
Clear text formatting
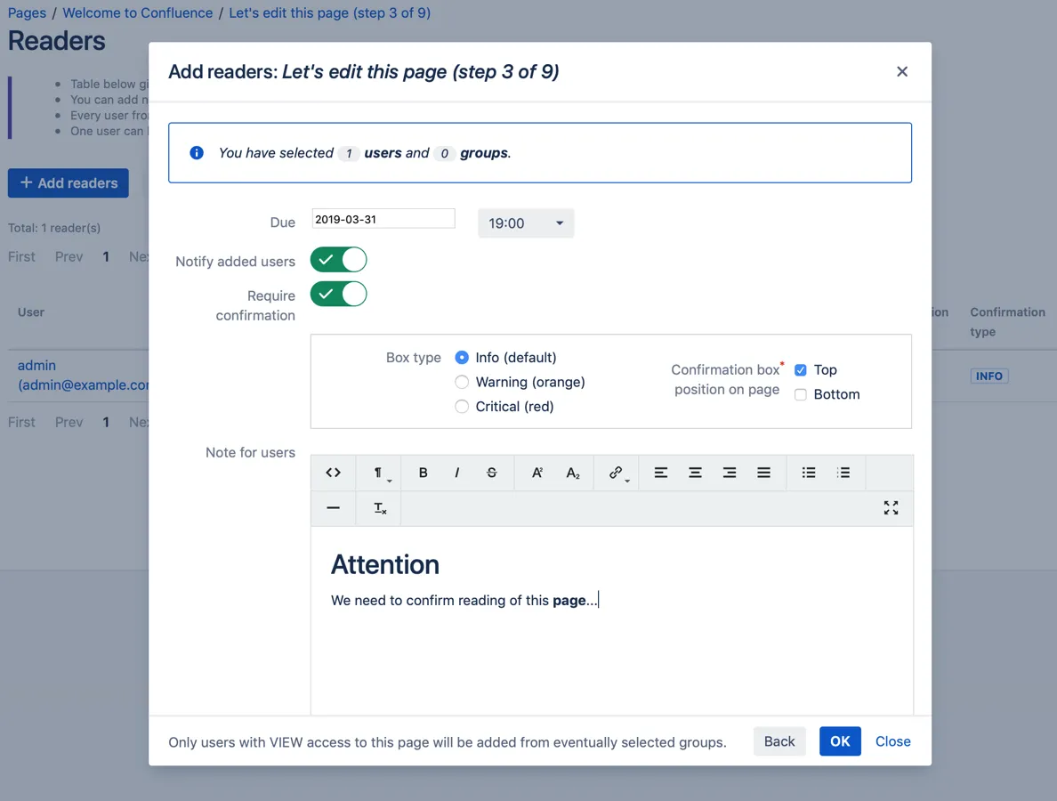pyautogui.click(x=380, y=507)
